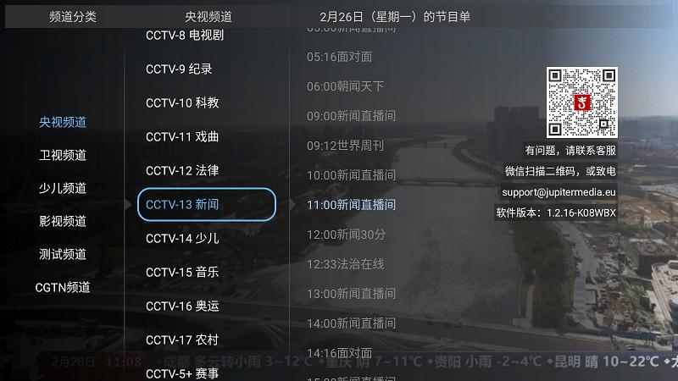Play the highlighted CCTV-13 新闻 channel
678x381 pixels.
(x=207, y=204)
